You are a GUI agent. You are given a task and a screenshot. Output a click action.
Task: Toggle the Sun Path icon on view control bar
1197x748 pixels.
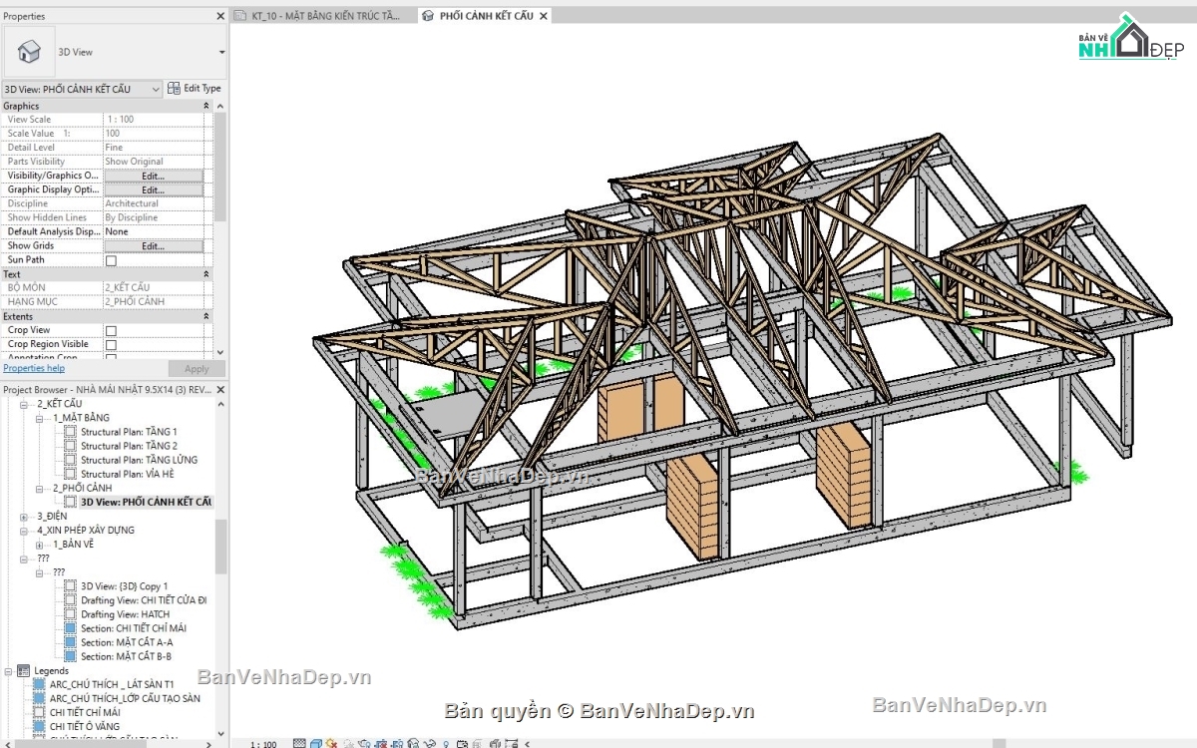pos(332,742)
